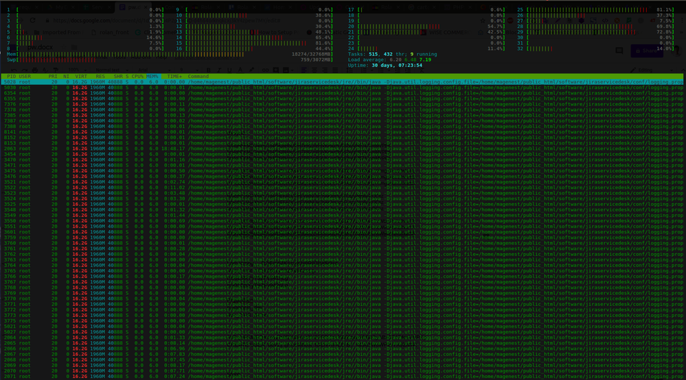This screenshot has height=380, width=686.
Task: Select process row with PID 5021
Action: click(x=342, y=326)
